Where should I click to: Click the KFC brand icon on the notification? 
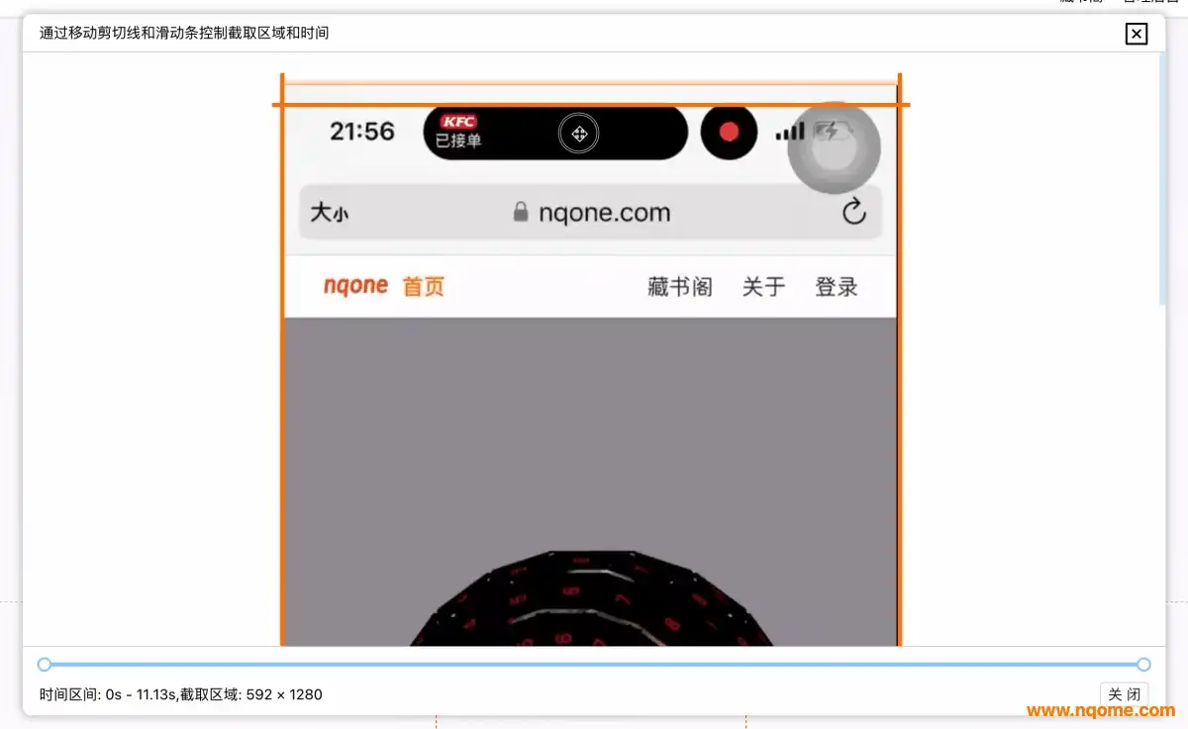click(x=457, y=121)
